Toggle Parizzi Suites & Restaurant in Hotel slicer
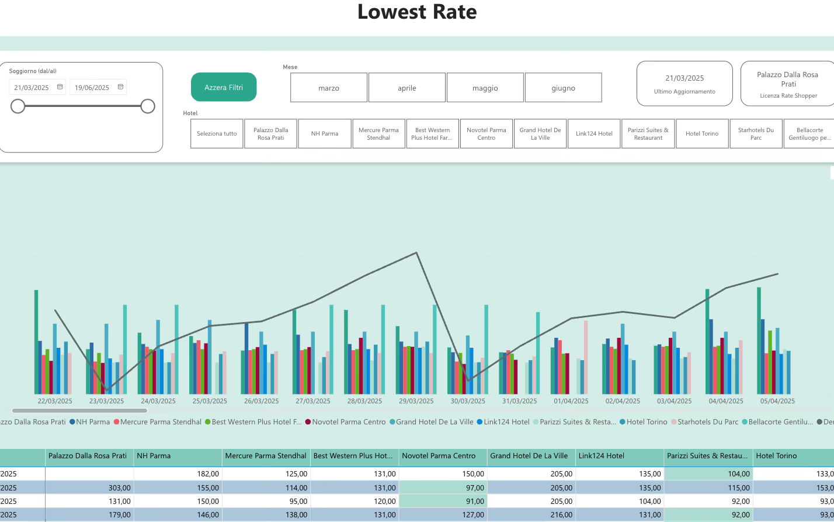The height and width of the screenshot is (522, 834). (x=648, y=134)
